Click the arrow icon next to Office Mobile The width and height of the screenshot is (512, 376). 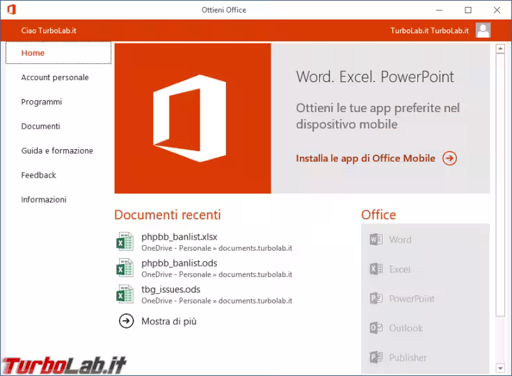pos(449,158)
